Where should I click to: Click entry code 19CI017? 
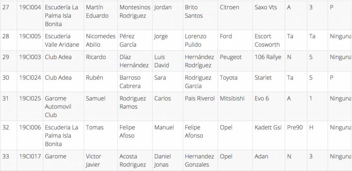pyautogui.click(x=30, y=157)
